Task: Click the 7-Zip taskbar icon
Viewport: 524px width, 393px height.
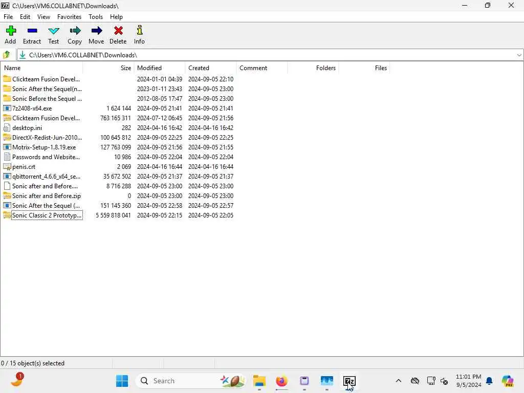Action: pyautogui.click(x=349, y=381)
